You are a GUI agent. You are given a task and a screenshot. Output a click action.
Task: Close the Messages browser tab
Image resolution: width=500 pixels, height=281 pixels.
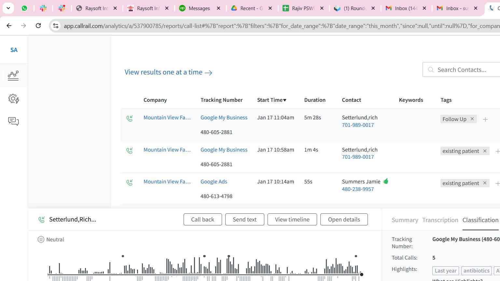pos(218,8)
